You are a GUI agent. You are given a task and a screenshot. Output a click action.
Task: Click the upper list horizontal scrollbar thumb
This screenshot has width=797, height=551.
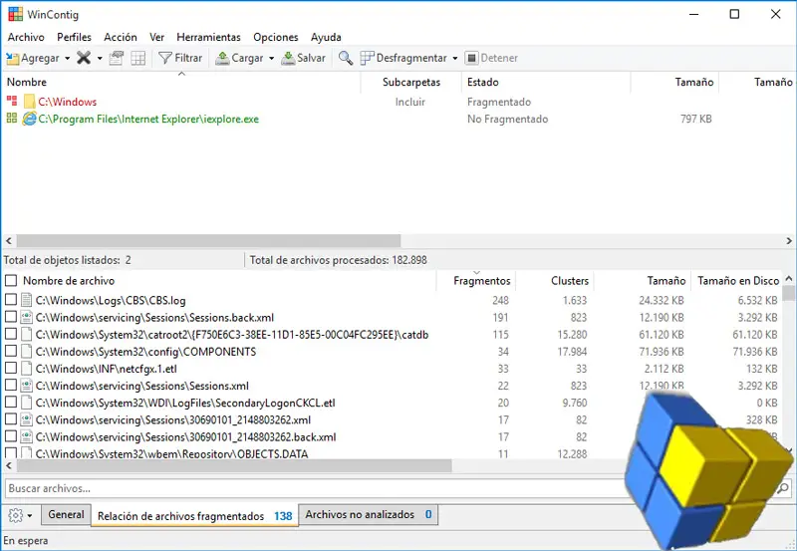(208, 240)
